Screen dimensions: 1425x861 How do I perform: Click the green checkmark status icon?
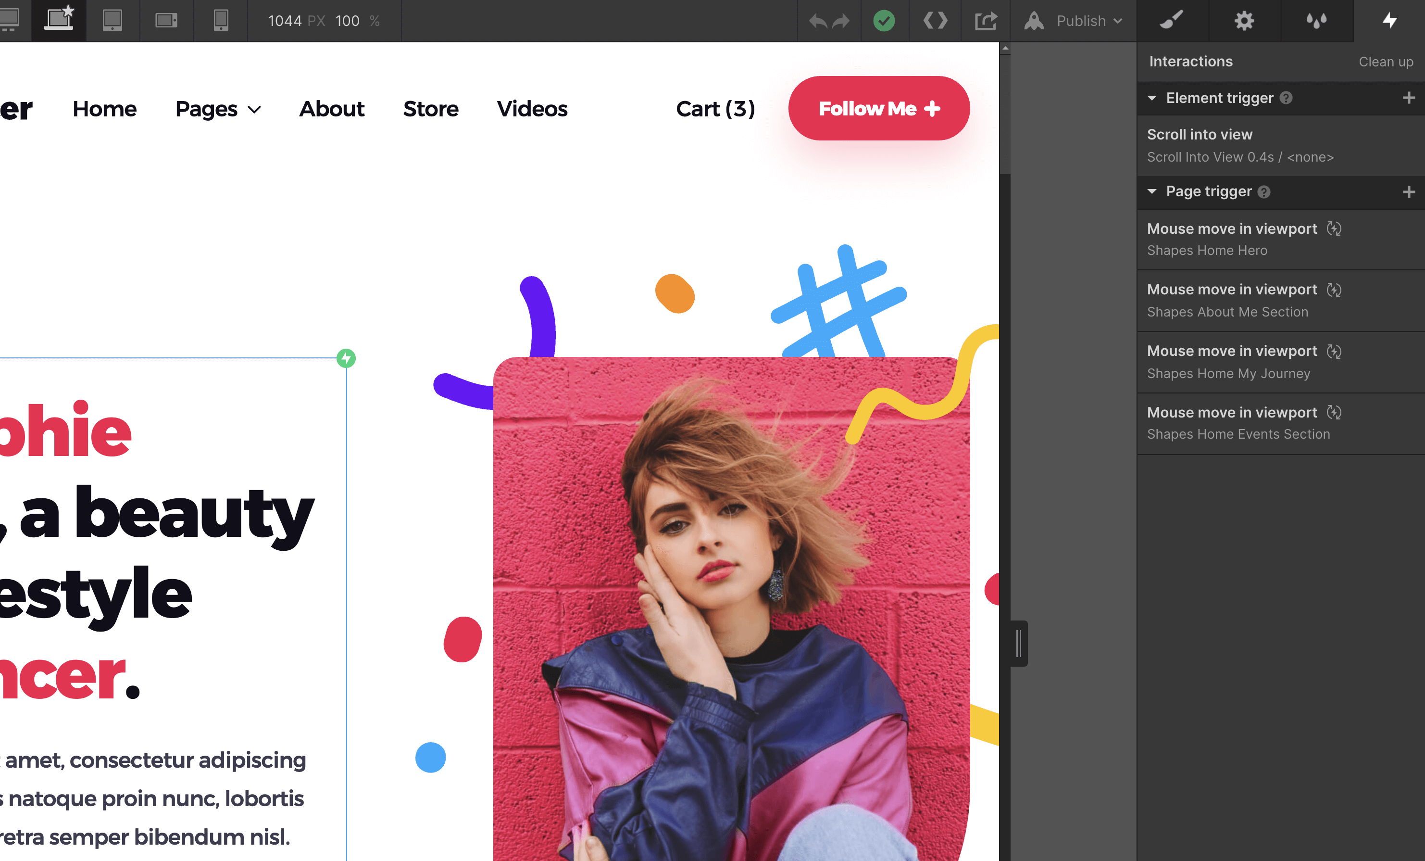884,21
